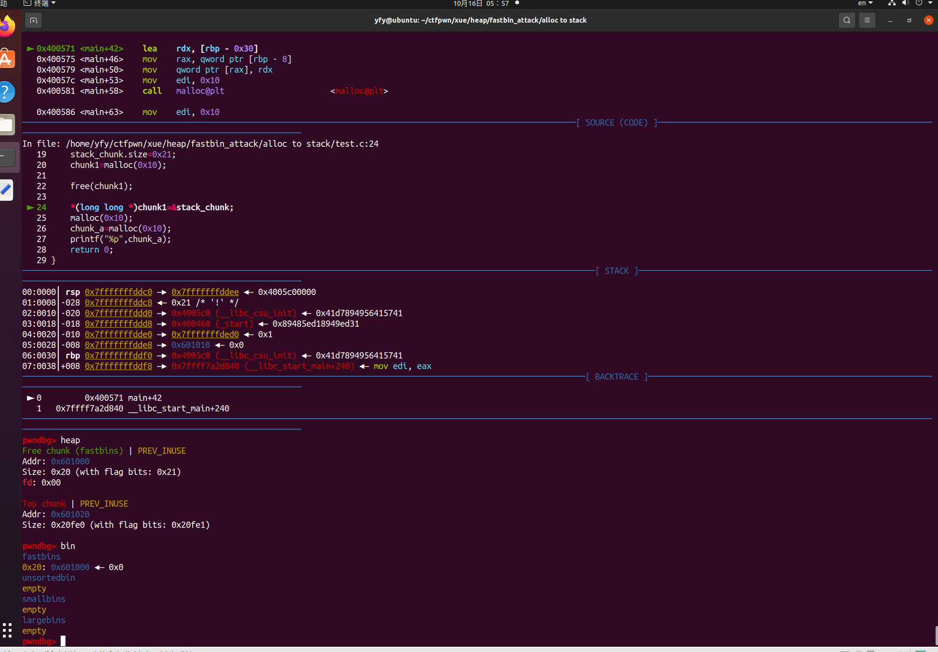Click stack pointer value 0x601010
This screenshot has width=938, height=652.
click(x=191, y=345)
